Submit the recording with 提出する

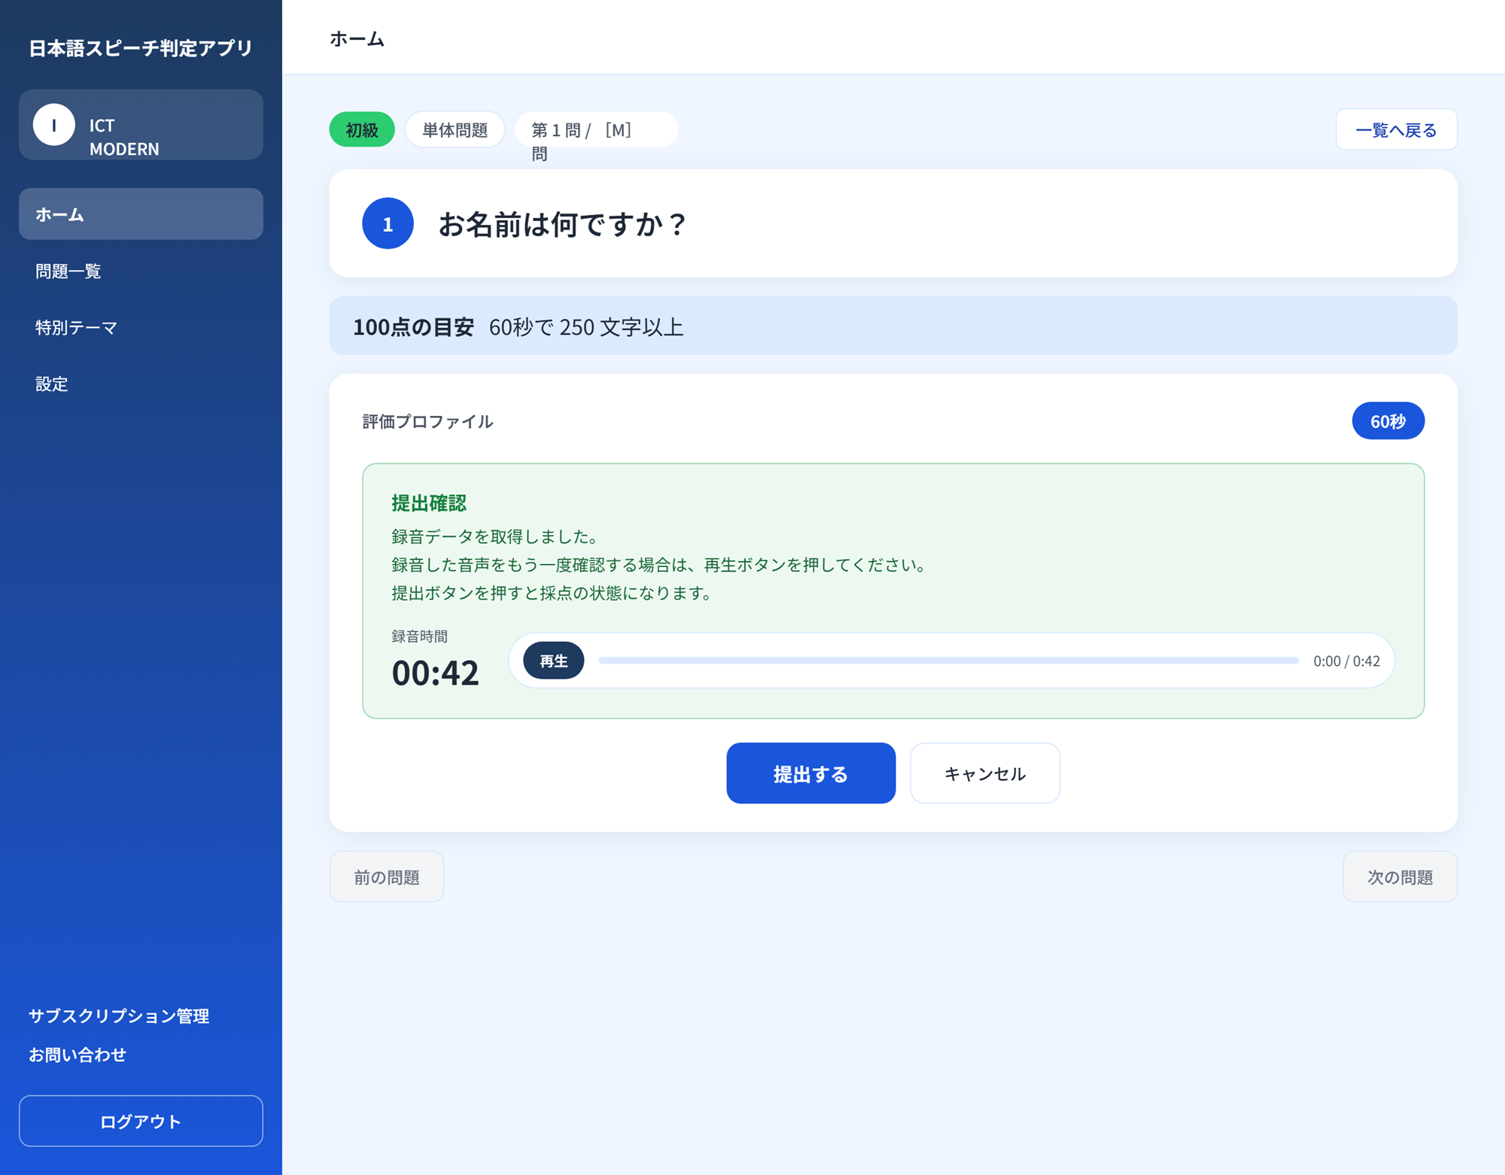(x=810, y=773)
